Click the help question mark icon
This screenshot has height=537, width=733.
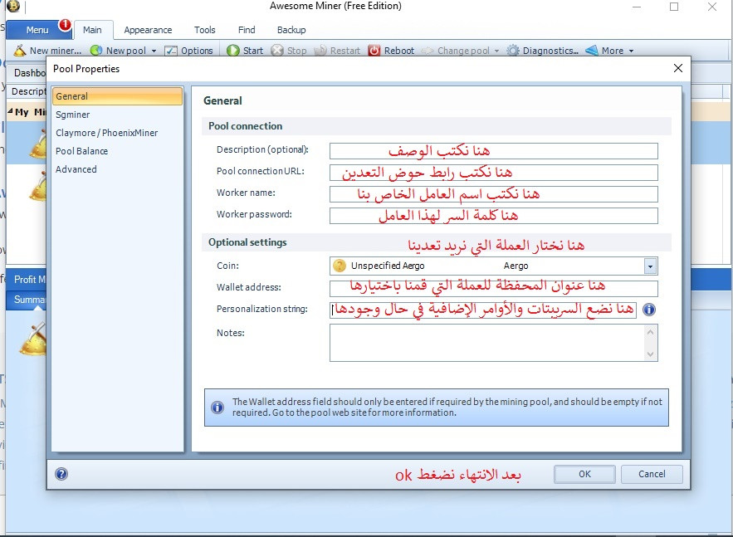[61, 474]
